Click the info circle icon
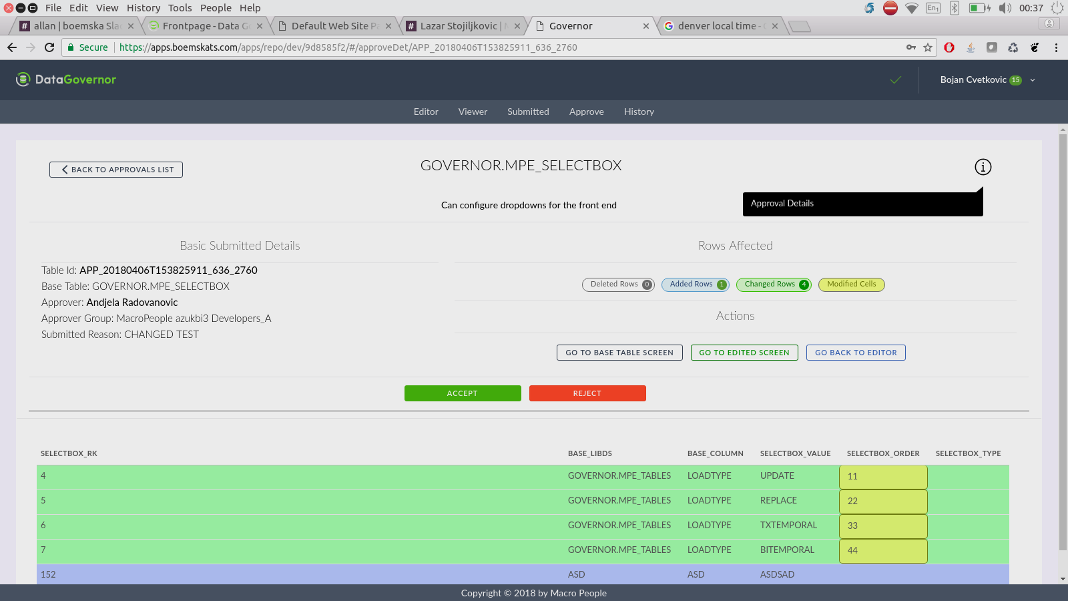The image size is (1068, 601). [983, 167]
